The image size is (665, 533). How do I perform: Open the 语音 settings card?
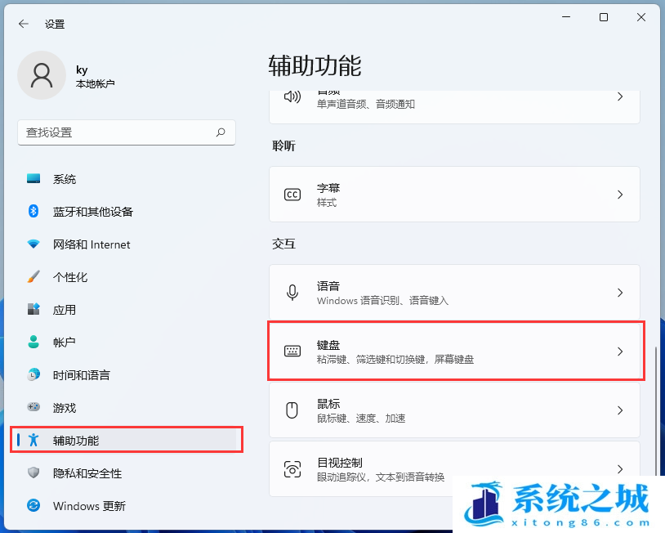pyautogui.click(x=455, y=293)
